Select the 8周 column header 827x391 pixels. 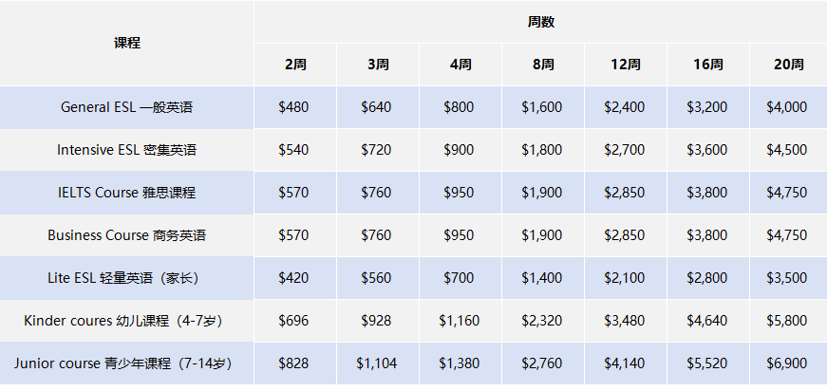(543, 65)
